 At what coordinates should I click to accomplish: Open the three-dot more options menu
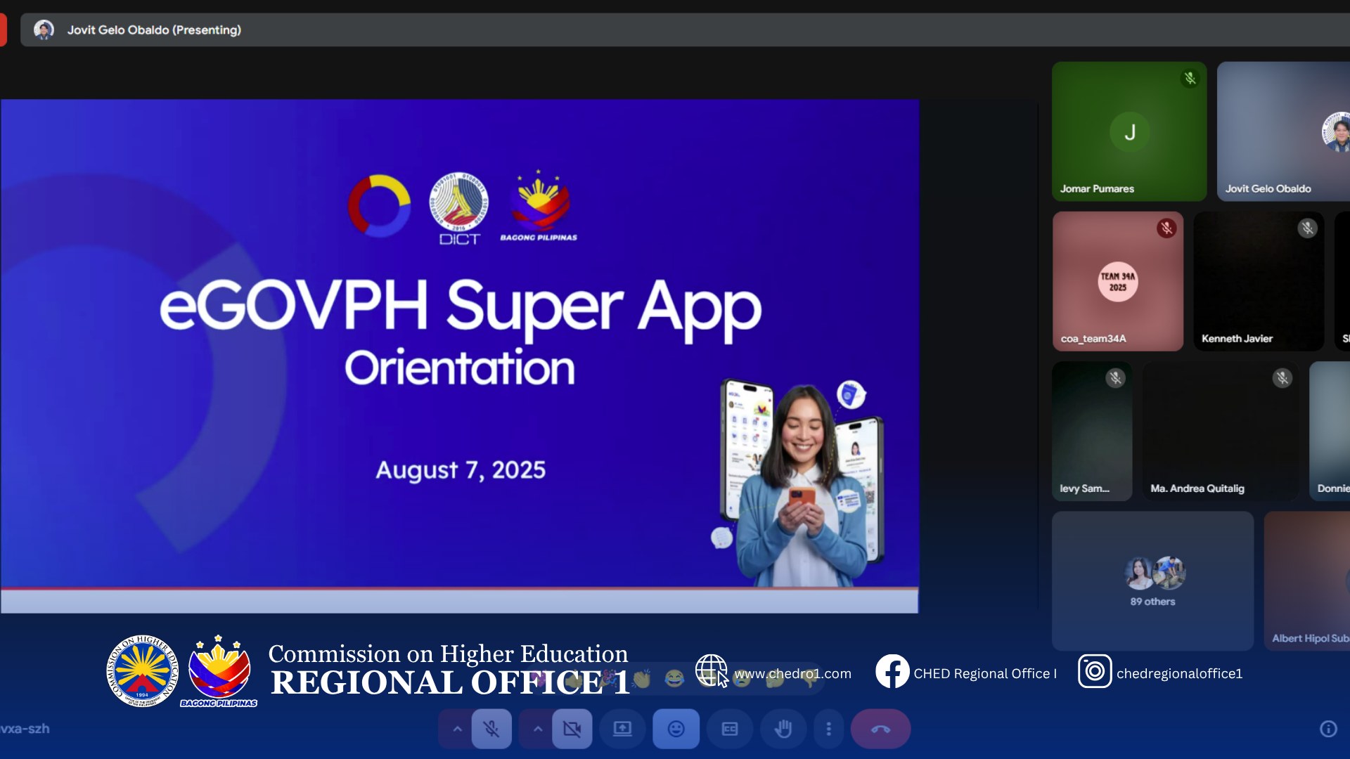point(829,729)
